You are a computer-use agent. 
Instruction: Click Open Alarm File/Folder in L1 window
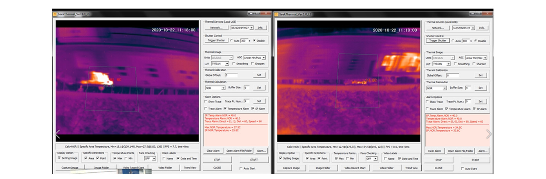239,151
